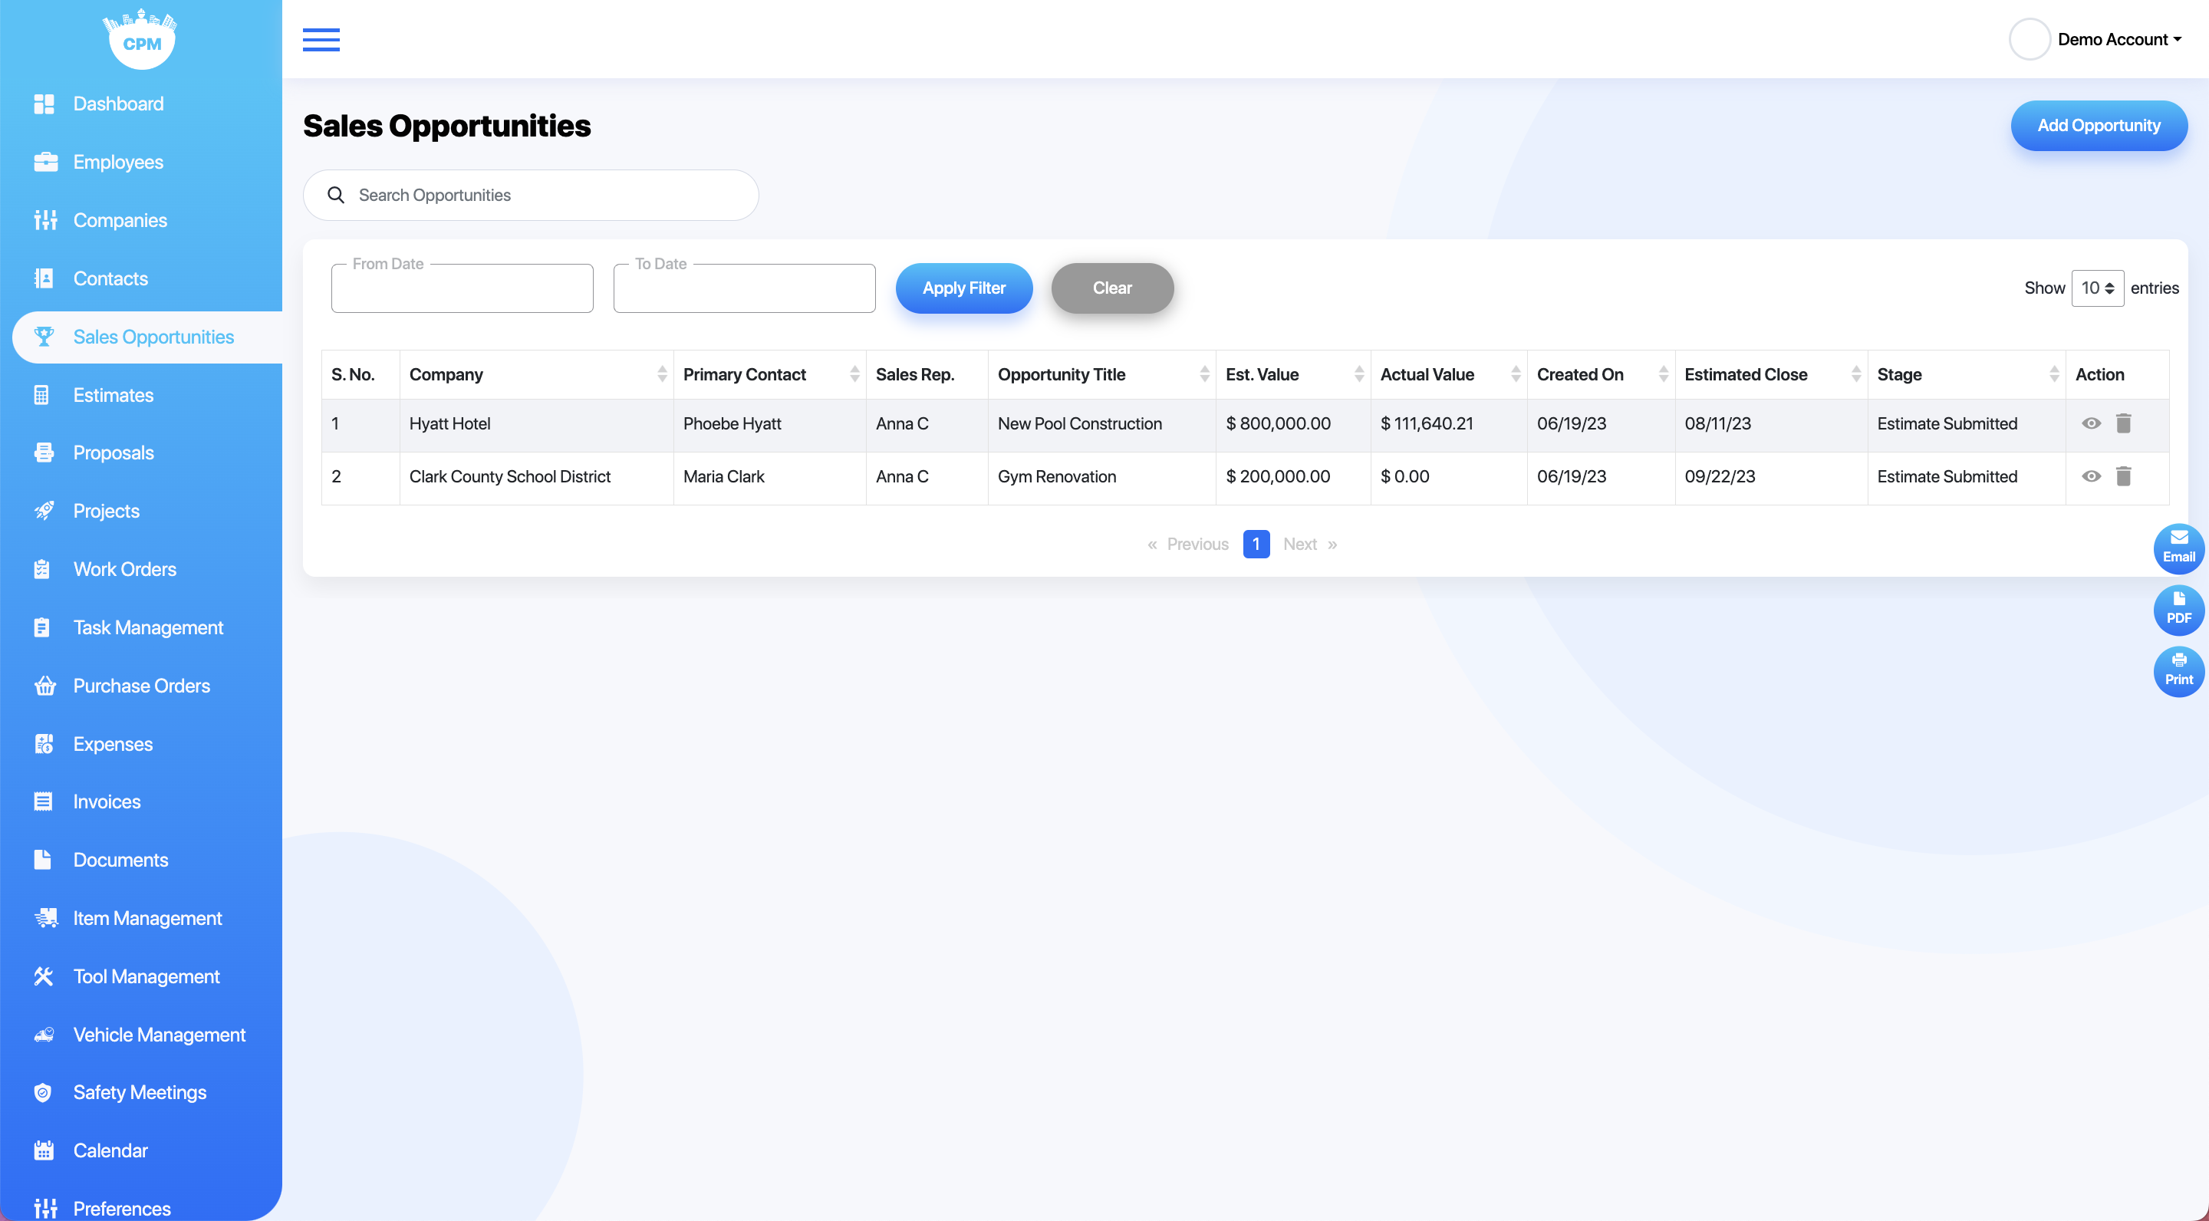
Task: Focus the Search Opportunities field
Action: coord(531,196)
